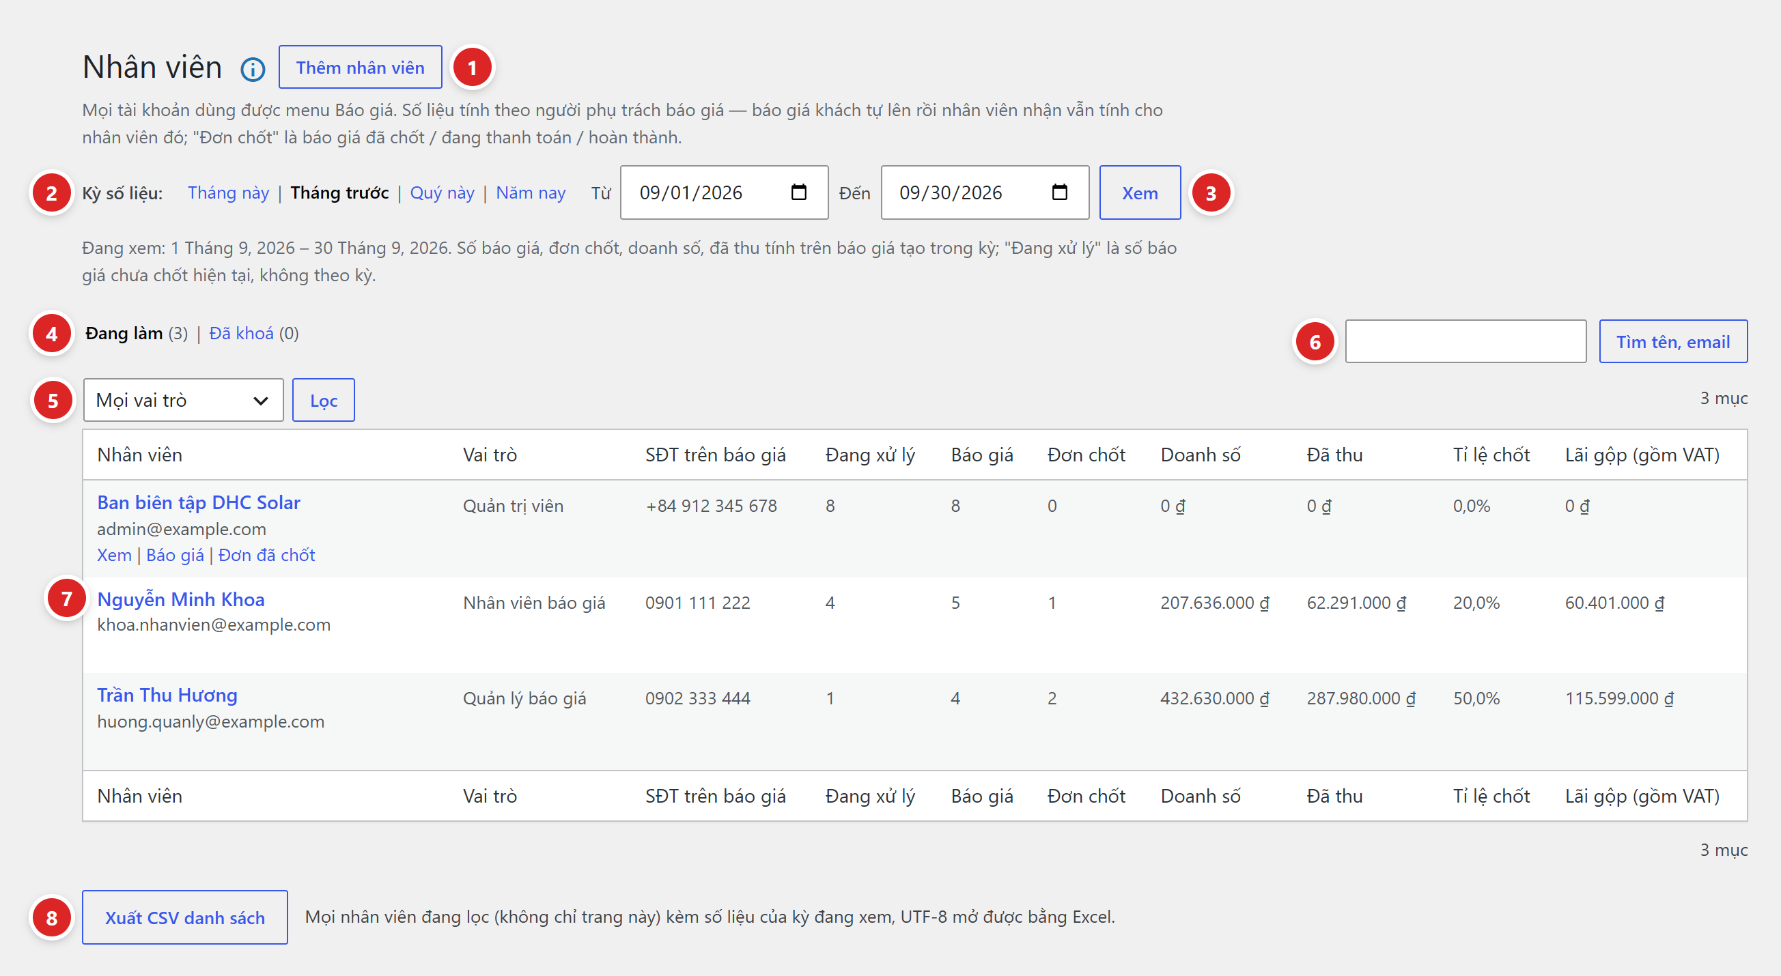Click Xem action under Ban biên tập row

coord(114,555)
